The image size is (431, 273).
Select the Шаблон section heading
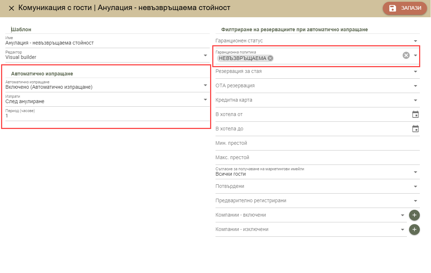tap(21, 29)
